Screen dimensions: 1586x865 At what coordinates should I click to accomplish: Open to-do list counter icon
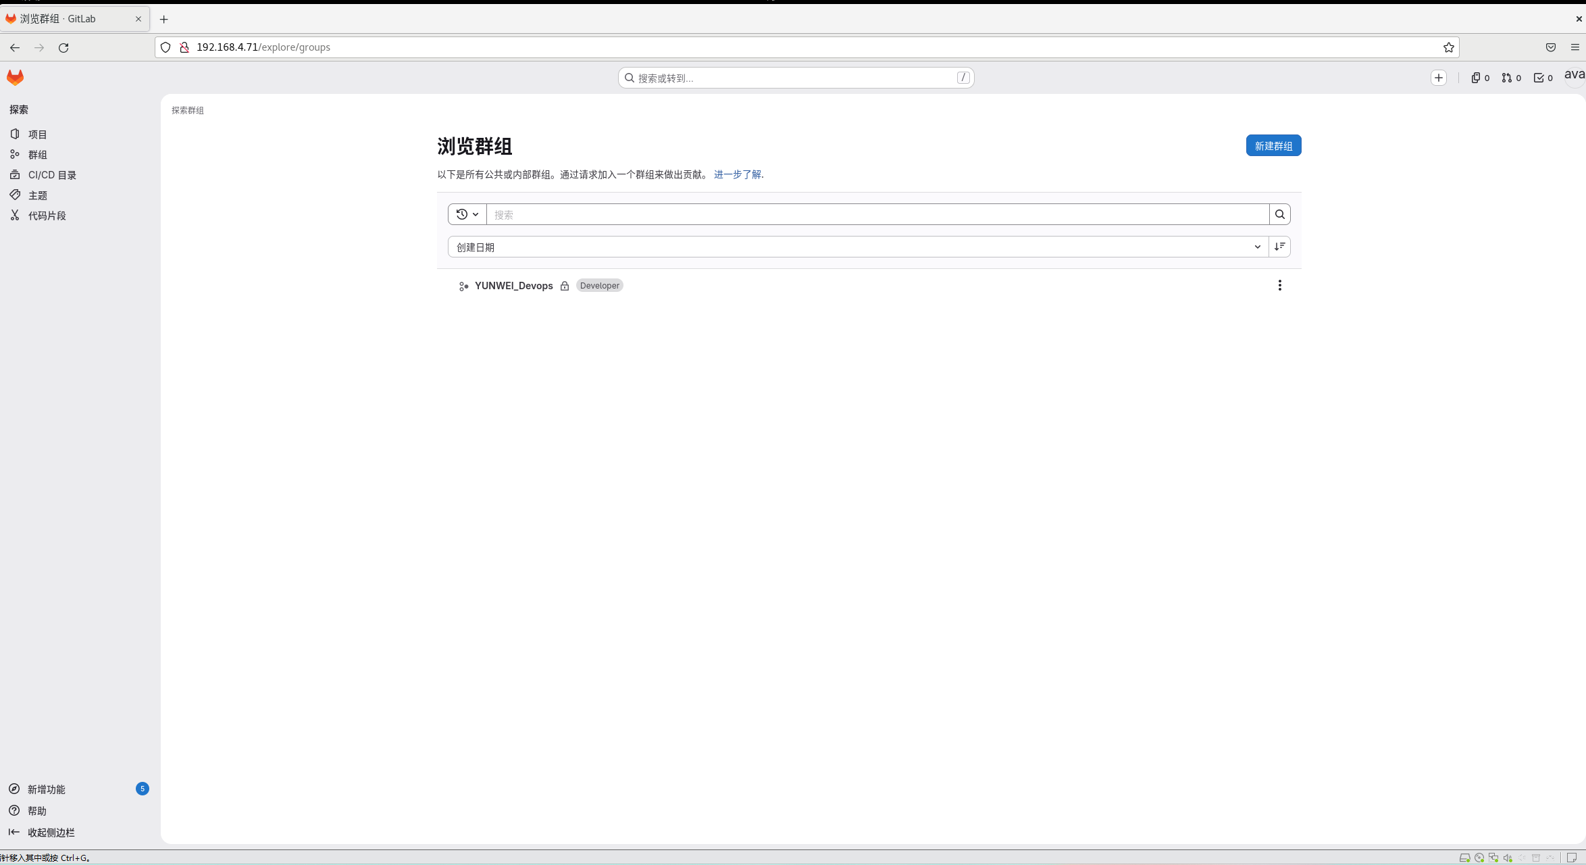pyautogui.click(x=1543, y=78)
